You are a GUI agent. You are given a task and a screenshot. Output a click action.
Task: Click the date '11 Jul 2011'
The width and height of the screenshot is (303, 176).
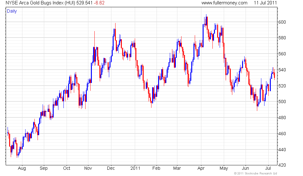pos(265,3)
